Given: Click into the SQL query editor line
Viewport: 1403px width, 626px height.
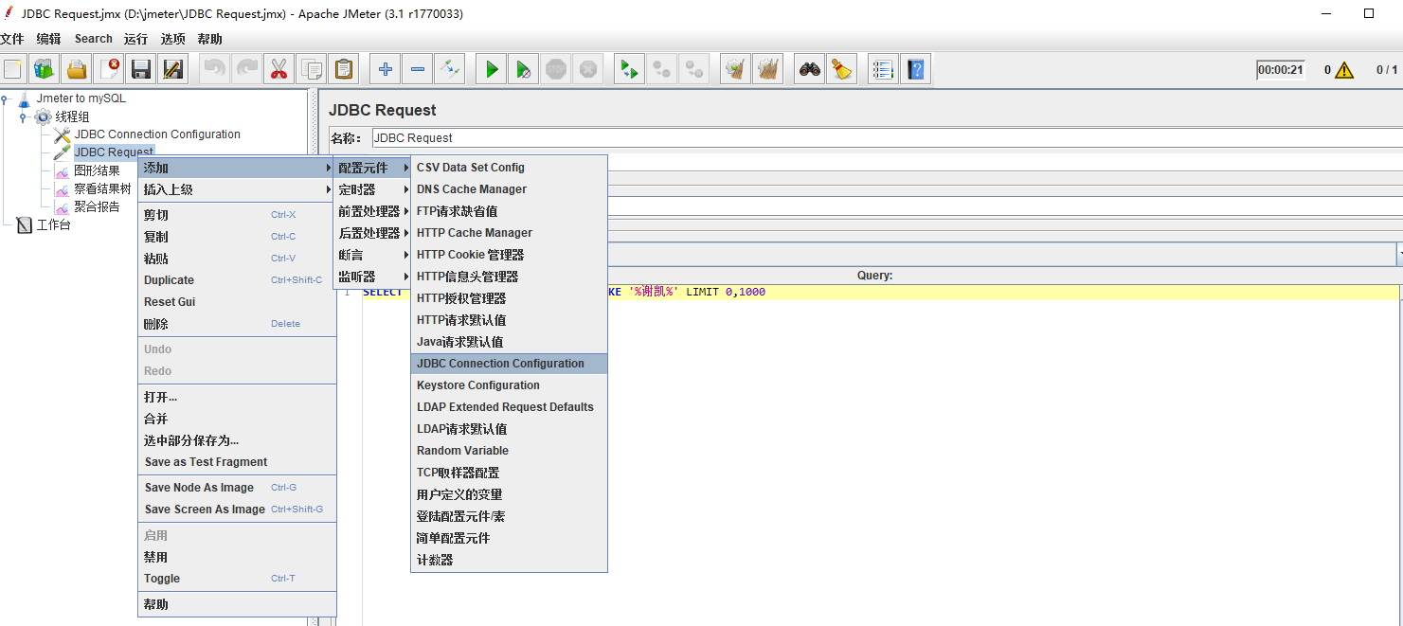Looking at the screenshot, I should click(x=880, y=293).
